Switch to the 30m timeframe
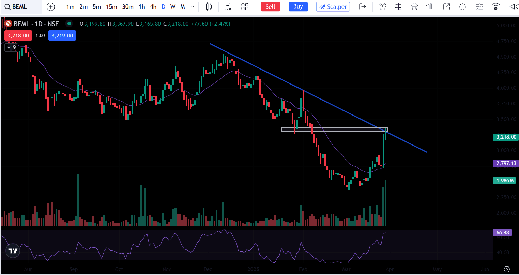519x275 pixels. pyautogui.click(x=128, y=7)
